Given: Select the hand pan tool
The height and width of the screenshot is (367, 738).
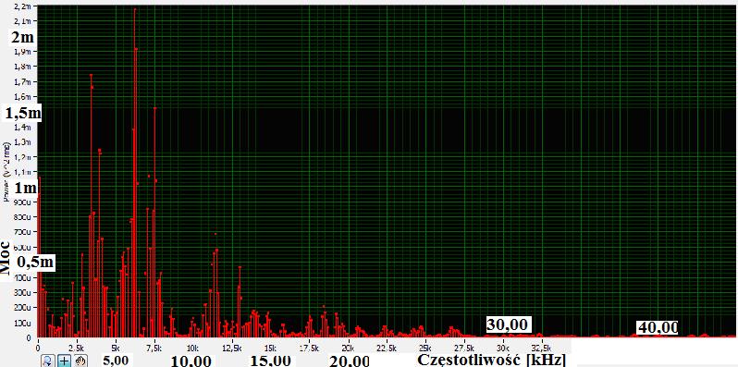Looking at the screenshot, I should point(80,361).
